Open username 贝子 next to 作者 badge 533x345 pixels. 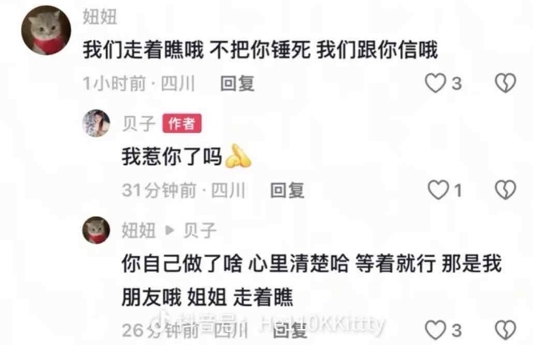138,123
